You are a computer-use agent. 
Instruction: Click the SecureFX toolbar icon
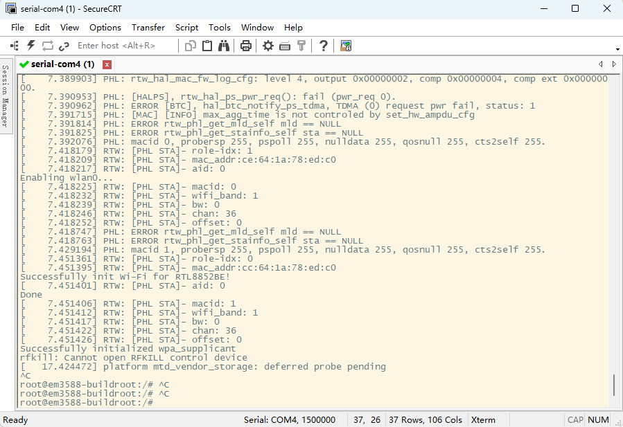pyautogui.click(x=346, y=46)
